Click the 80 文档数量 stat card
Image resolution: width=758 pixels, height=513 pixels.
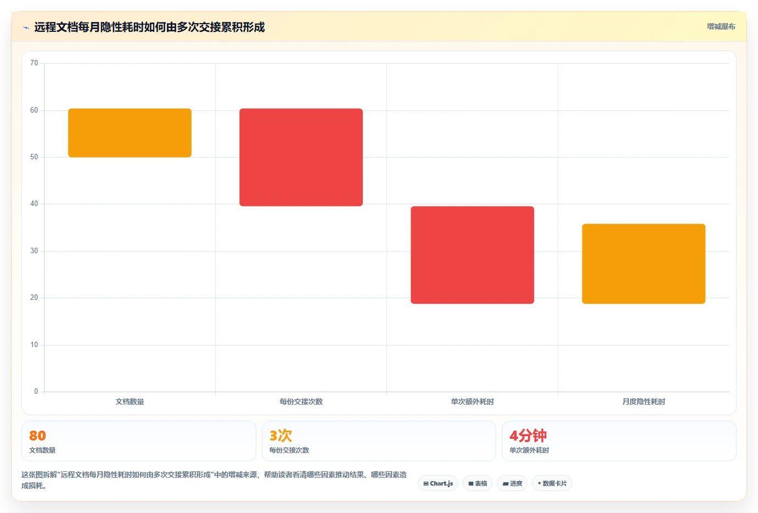tap(139, 441)
